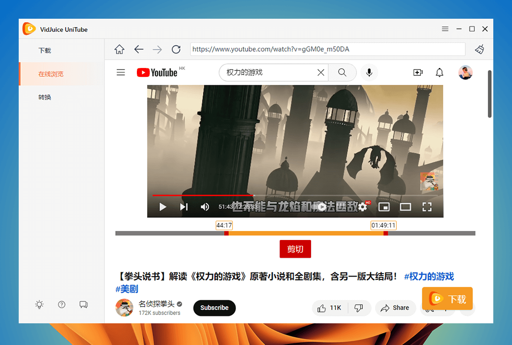
Task: Click the page vertical scrollbar
Action: coord(489,94)
